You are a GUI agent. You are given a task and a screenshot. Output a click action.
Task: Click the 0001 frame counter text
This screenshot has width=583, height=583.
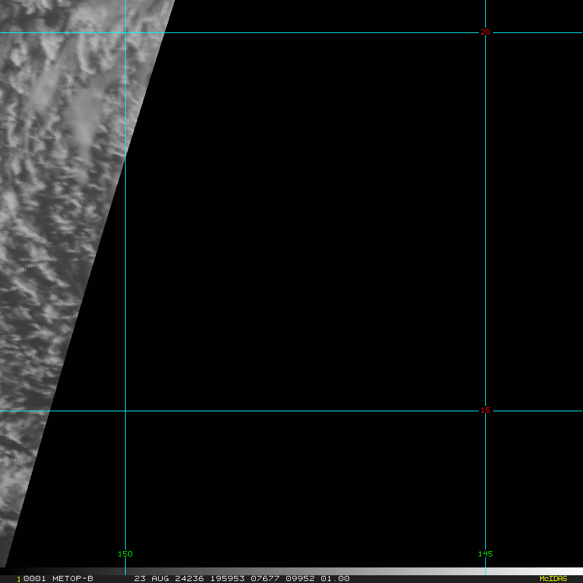(34, 578)
